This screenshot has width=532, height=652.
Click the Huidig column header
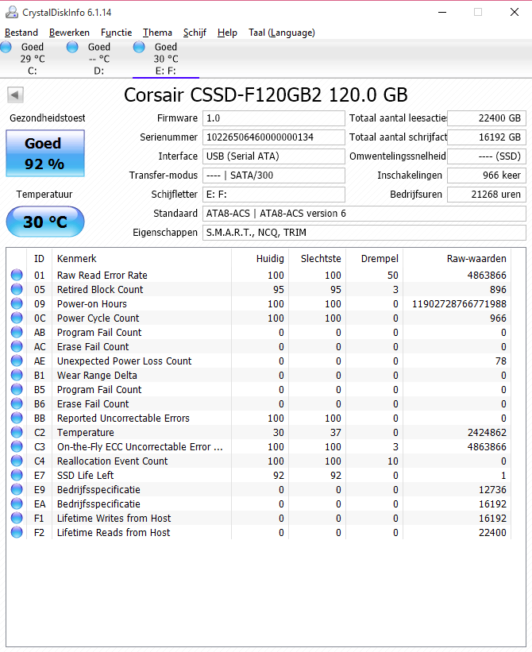click(x=260, y=259)
